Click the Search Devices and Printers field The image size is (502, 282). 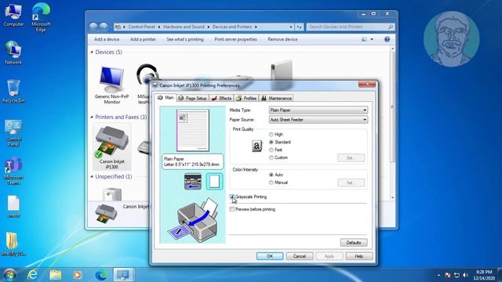pos(350,27)
